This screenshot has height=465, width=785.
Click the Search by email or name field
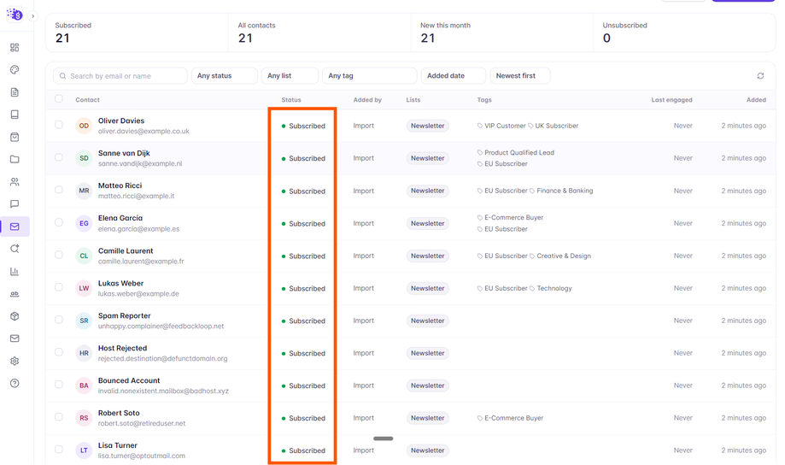[x=120, y=76]
